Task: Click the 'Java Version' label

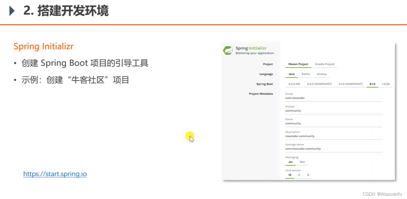Action: pos(293,170)
